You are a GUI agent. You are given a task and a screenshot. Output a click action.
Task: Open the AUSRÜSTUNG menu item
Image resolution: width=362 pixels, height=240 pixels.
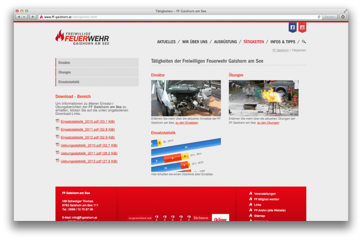click(x=225, y=42)
